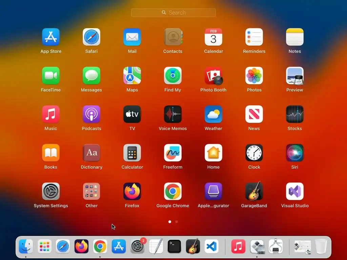Launch TextEdit from the Dock
347x260 pixels.
[x=156, y=246]
